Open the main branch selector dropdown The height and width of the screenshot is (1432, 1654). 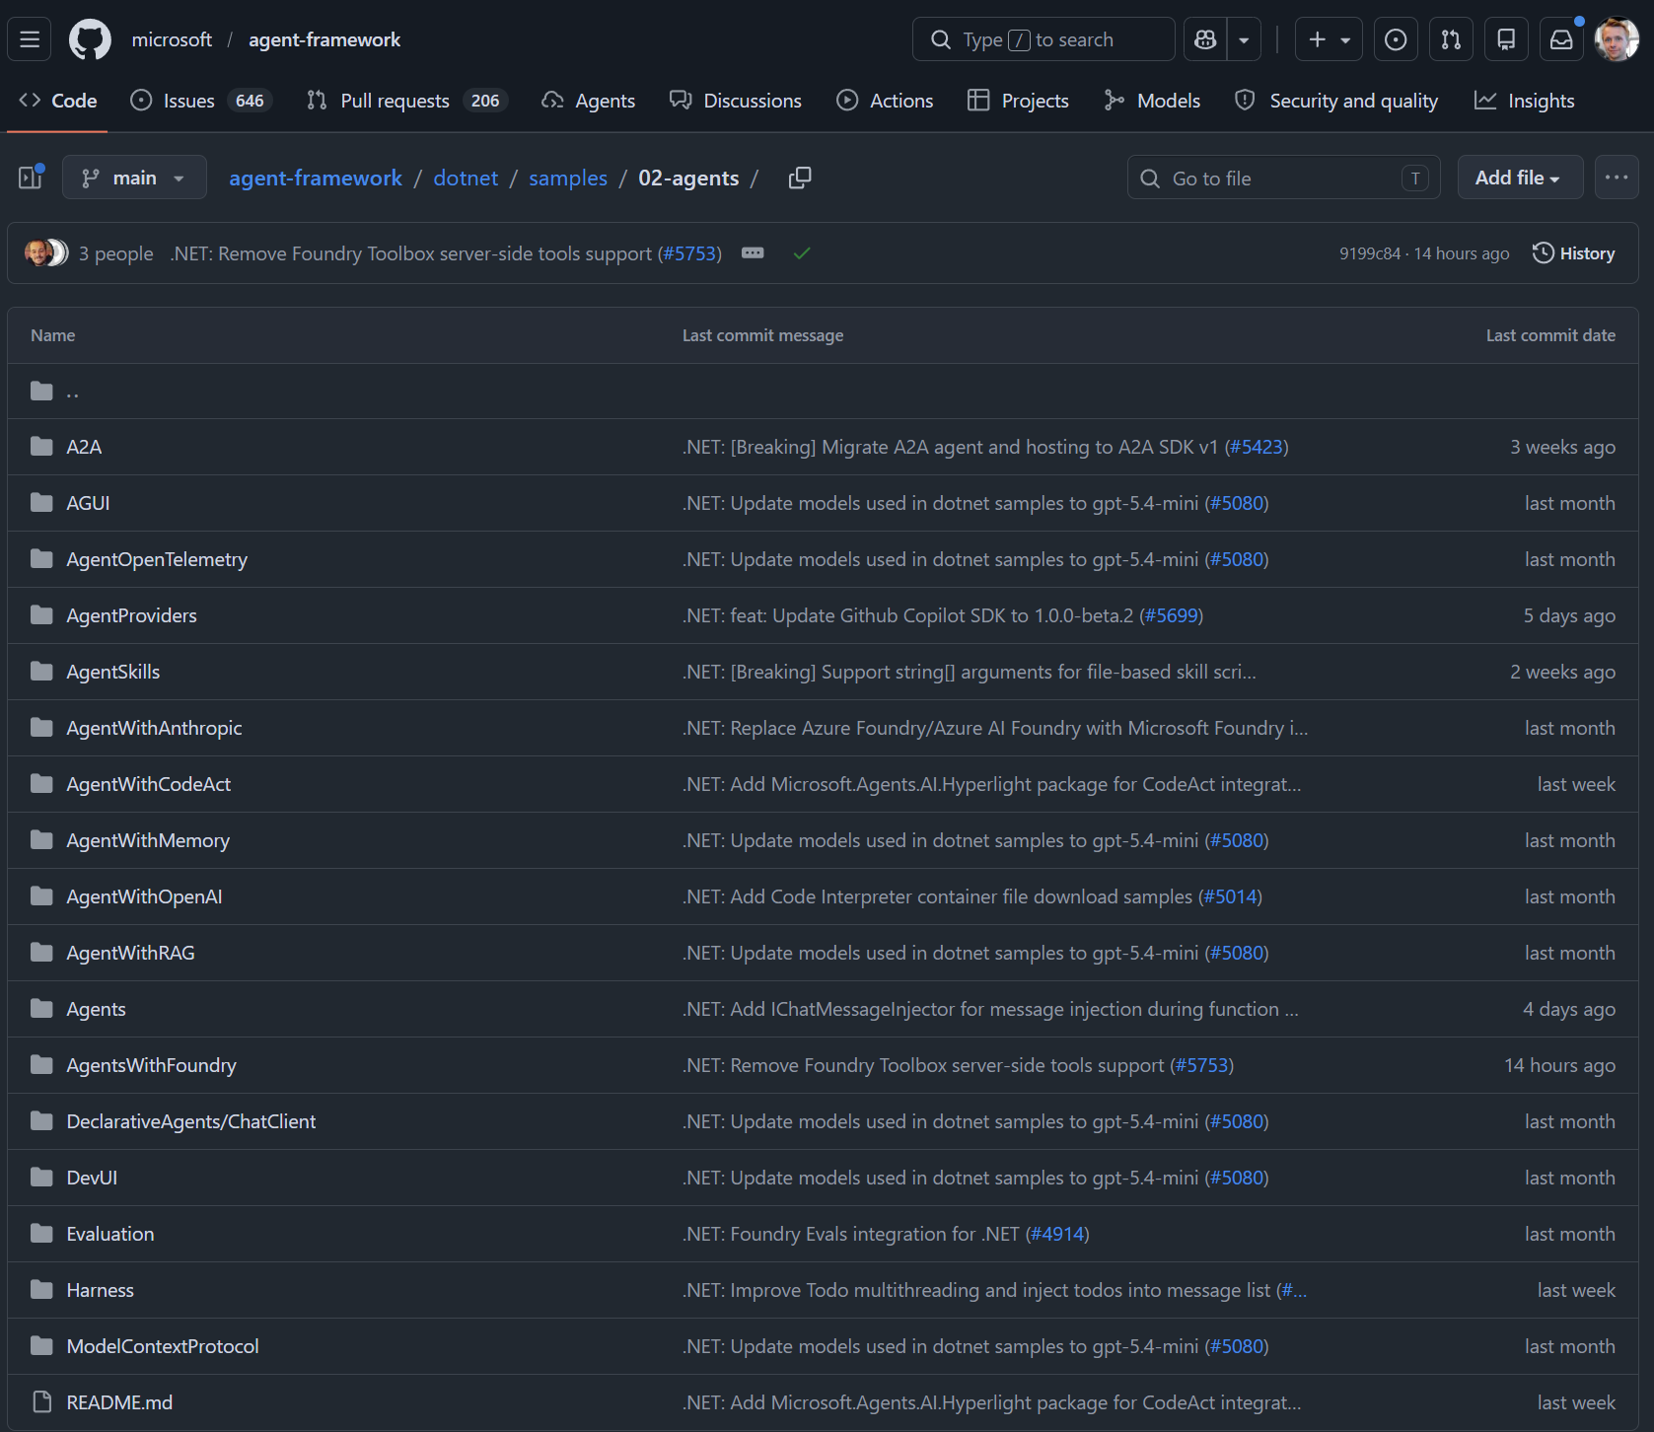pos(134,178)
